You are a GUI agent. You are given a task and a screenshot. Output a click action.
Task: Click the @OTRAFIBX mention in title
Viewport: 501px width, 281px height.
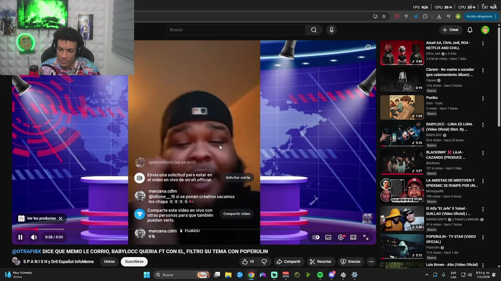pos(26,251)
